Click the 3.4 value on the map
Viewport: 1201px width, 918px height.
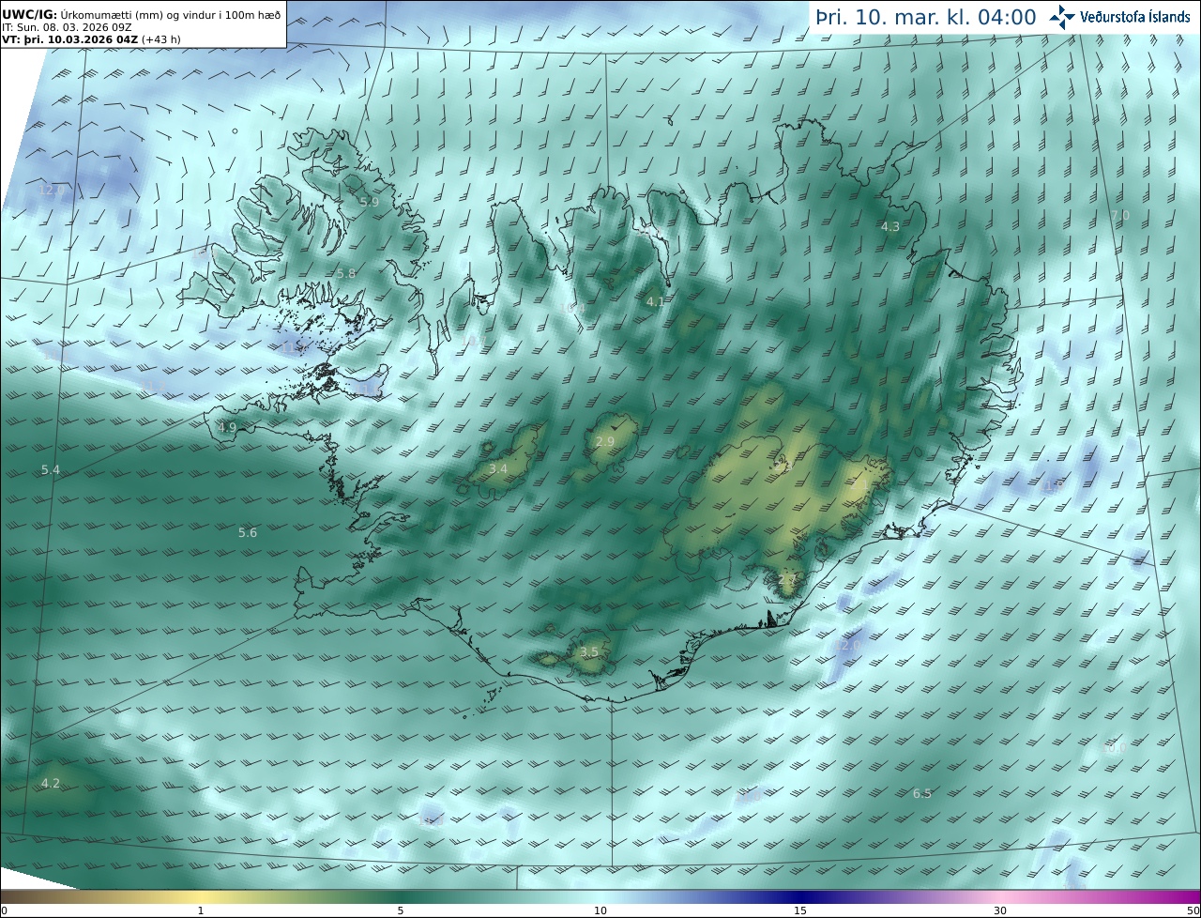(x=498, y=468)
